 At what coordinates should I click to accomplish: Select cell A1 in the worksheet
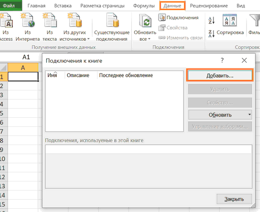click(x=23, y=77)
